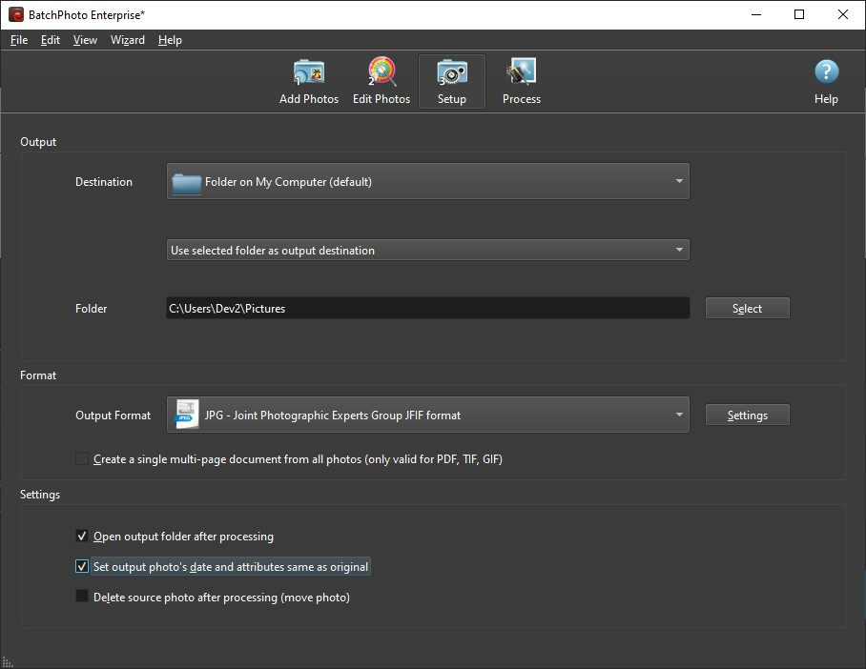This screenshot has height=669, width=866.
Task: Click the JPG file icon in Output Format
Action: [x=187, y=415]
